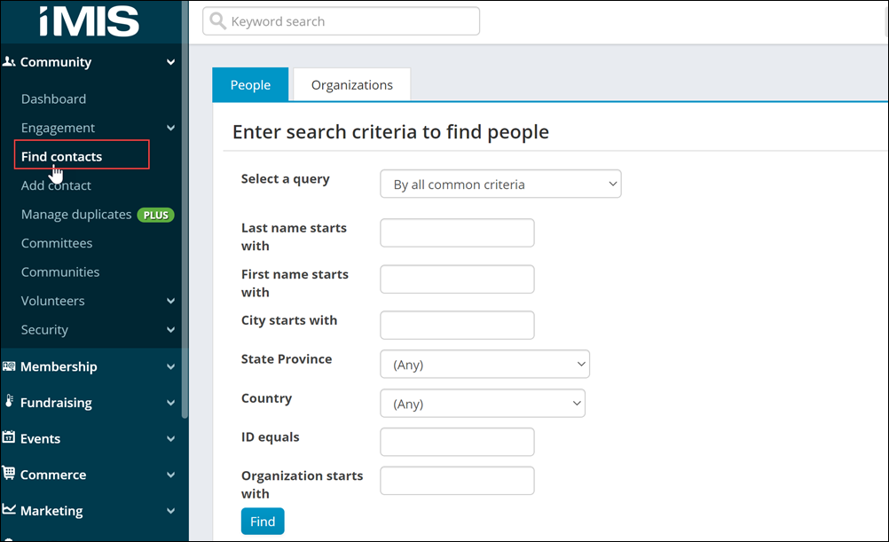The height and width of the screenshot is (542, 889).
Task: Click the magnifying glass search icon
Action: pyautogui.click(x=217, y=21)
